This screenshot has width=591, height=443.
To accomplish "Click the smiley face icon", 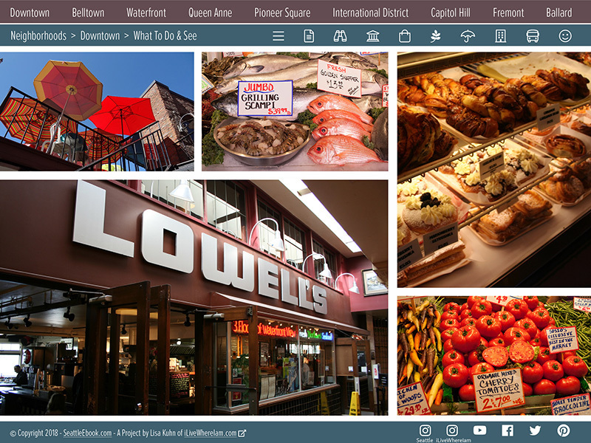I will point(565,36).
